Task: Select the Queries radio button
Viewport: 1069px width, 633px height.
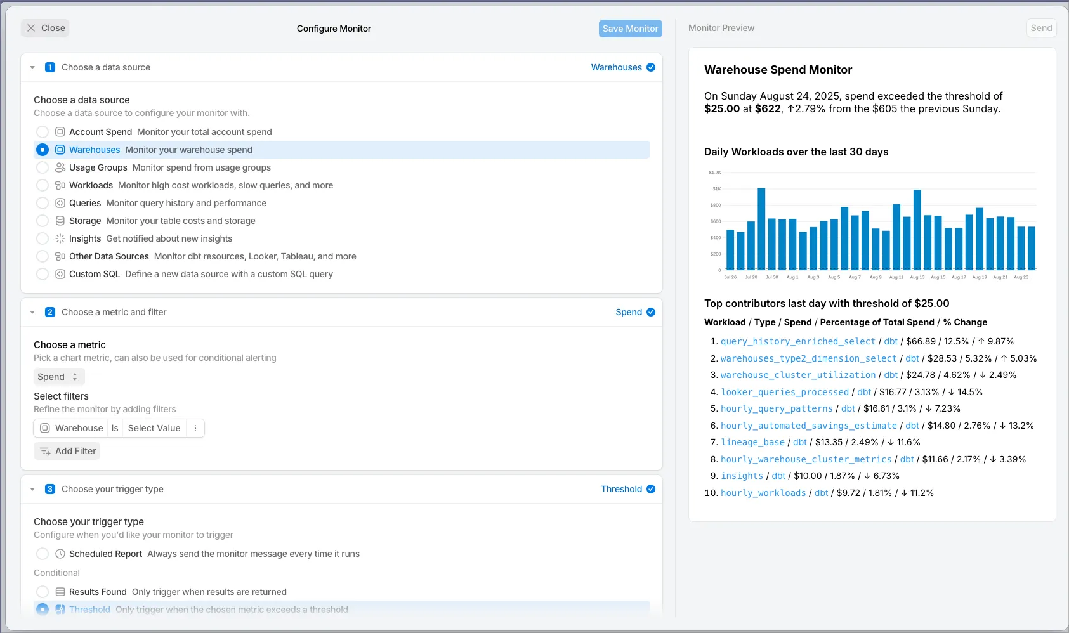Action: coord(43,203)
